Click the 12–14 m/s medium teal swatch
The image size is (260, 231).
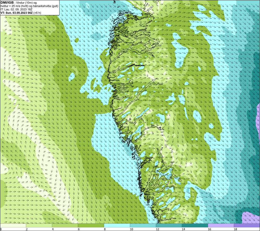[169, 225]
